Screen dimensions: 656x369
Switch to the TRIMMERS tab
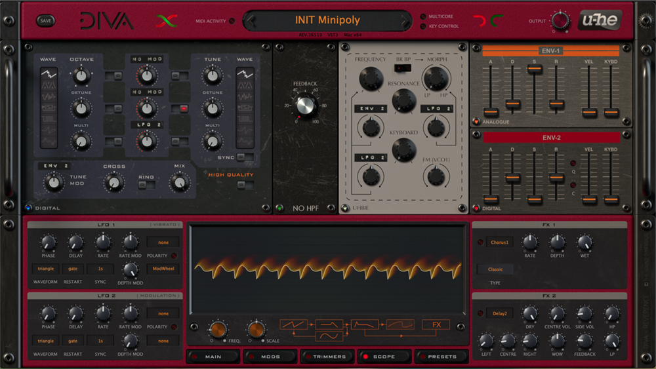point(327,357)
